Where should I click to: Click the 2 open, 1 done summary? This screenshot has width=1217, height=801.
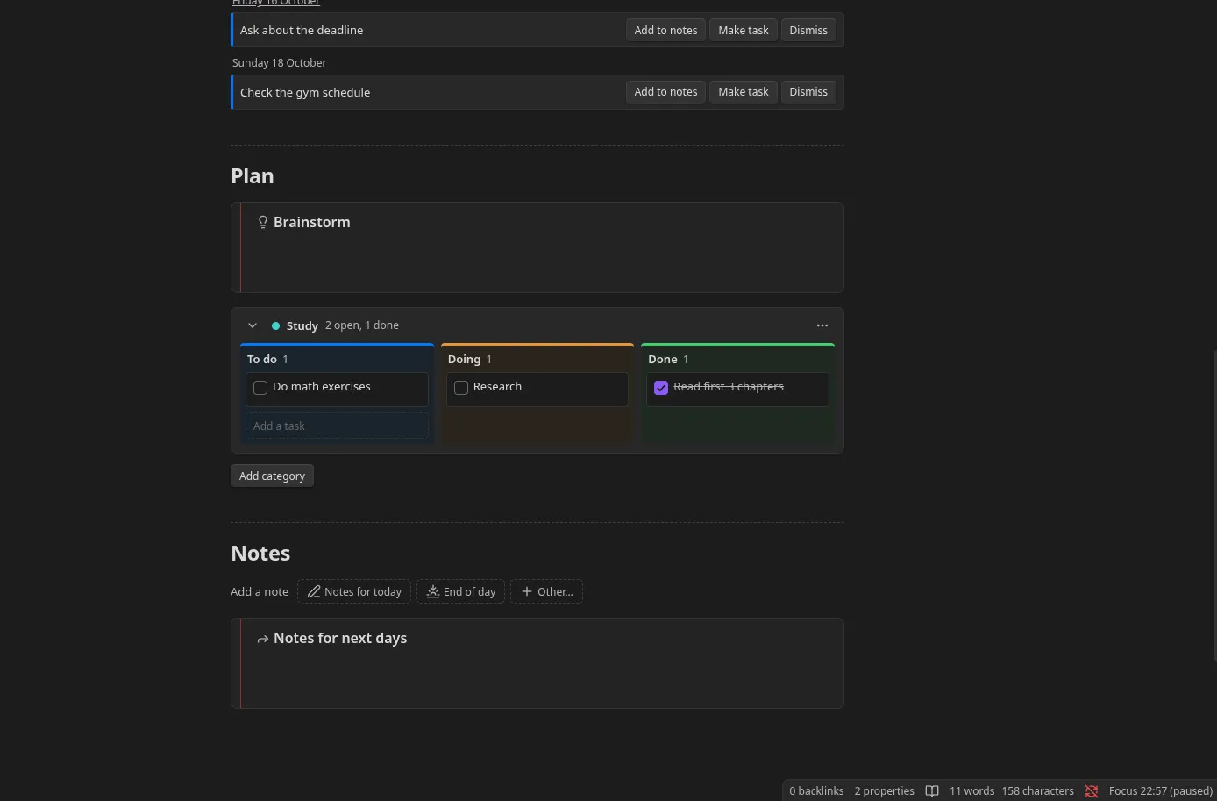tap(362, 325)
